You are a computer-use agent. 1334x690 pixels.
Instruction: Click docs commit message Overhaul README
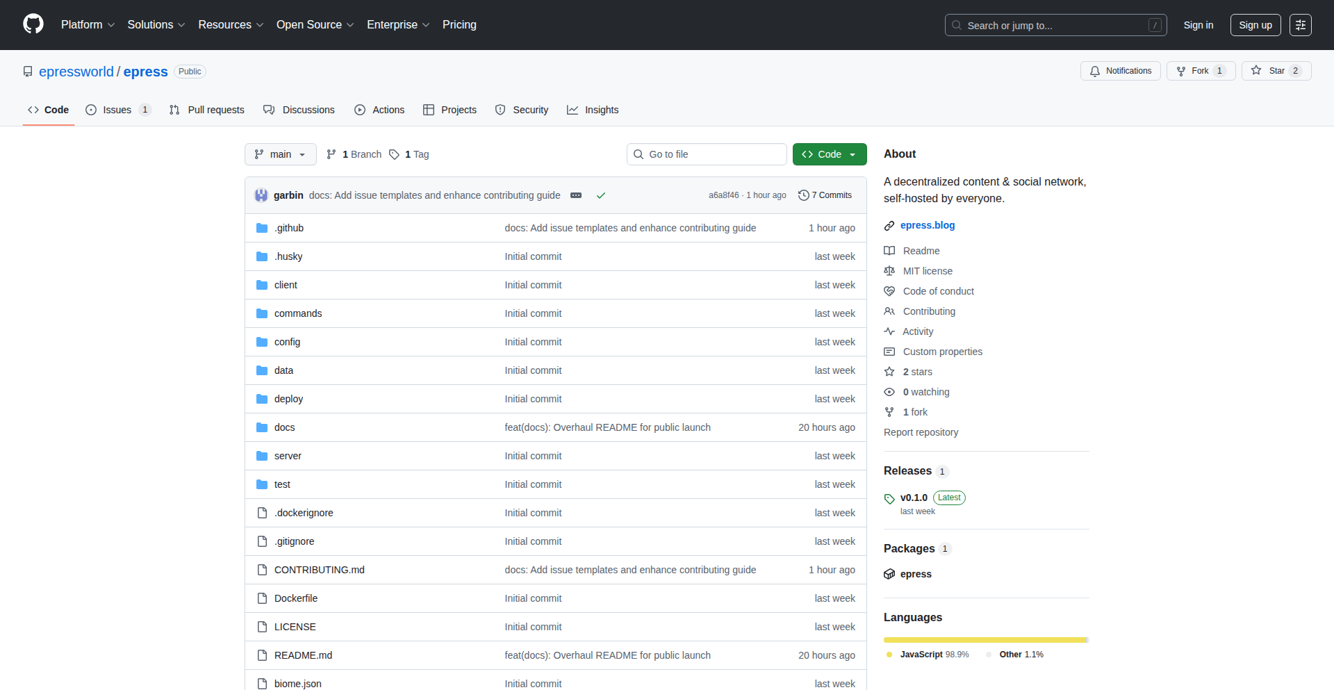tap(607, 427)
